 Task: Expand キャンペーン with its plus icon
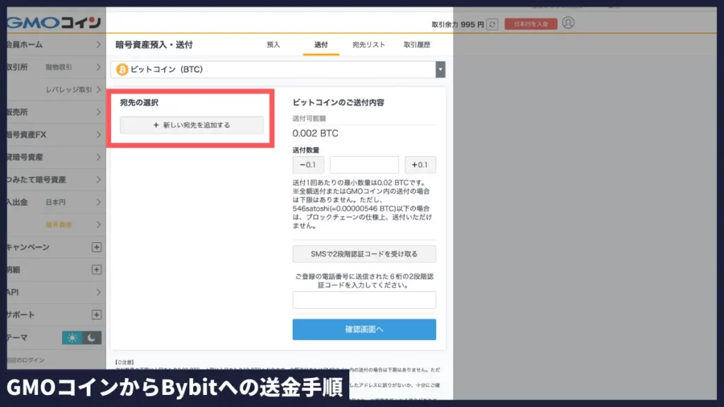click(x=96, y=247)
